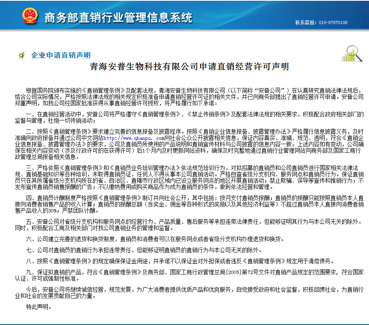Click the magnifier chart icon
369x325 pixels.
pos(352,54)
